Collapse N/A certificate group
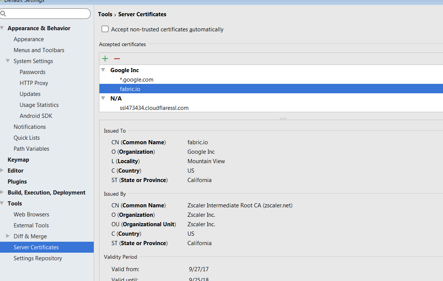 [103, 98]
